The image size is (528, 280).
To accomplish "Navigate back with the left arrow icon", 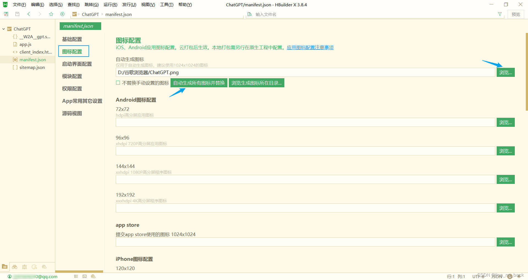I will click(29, 14).
